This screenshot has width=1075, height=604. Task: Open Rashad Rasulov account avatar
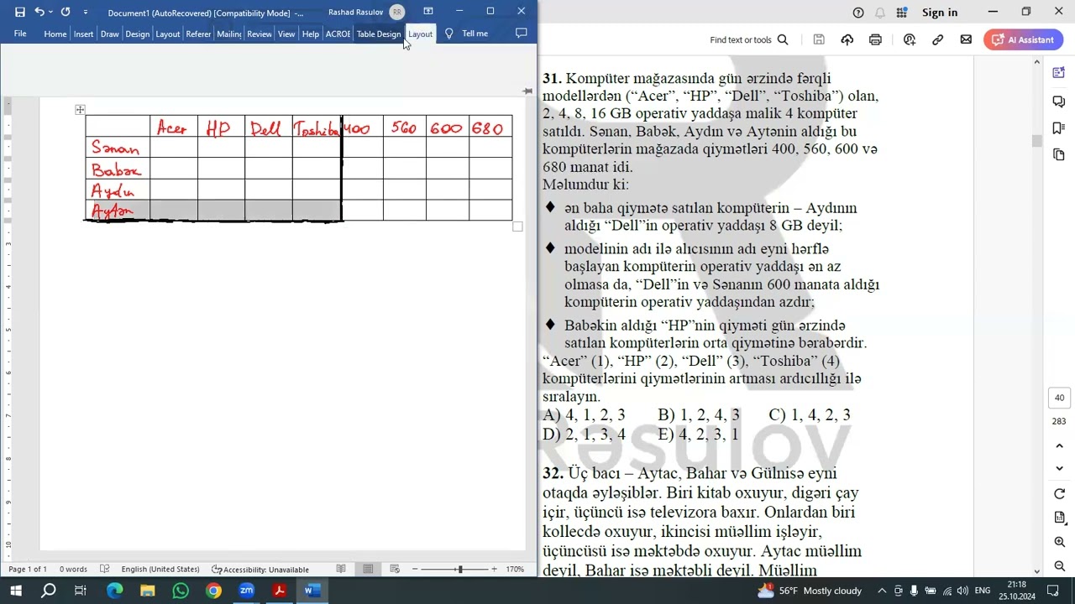pyautogui.click(x=396, y=12)
